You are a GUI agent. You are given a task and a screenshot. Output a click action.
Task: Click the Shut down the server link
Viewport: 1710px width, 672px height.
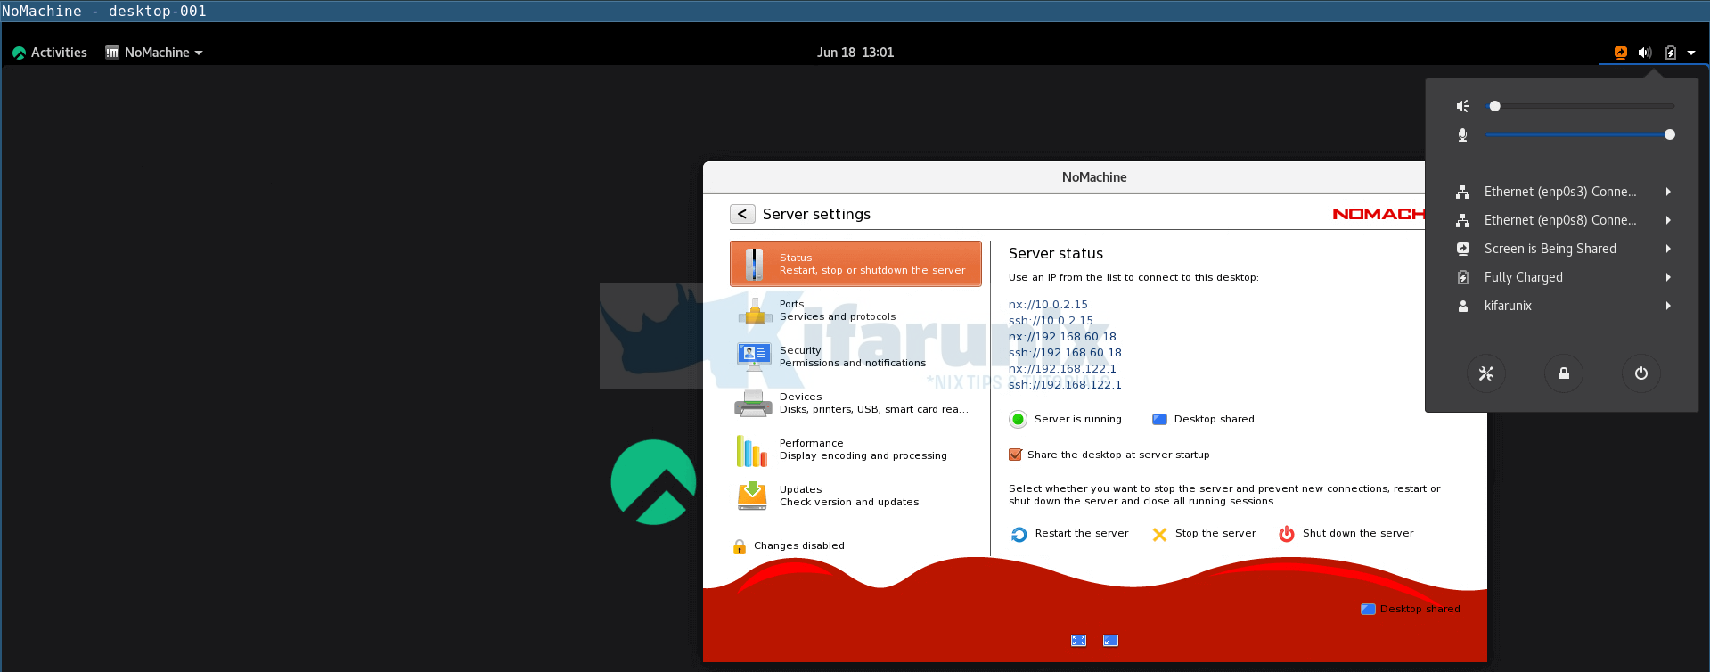[x=1358, y=533]
